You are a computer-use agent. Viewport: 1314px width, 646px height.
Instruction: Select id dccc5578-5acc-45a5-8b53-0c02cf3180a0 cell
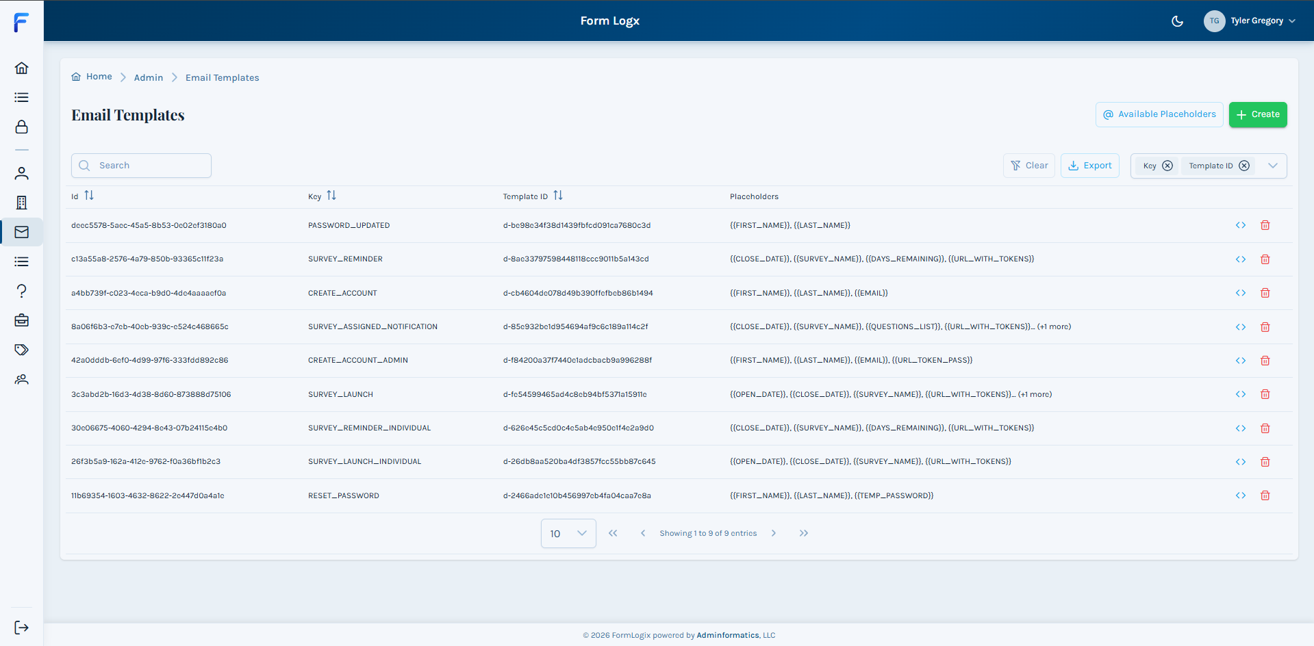coord(149,225)
